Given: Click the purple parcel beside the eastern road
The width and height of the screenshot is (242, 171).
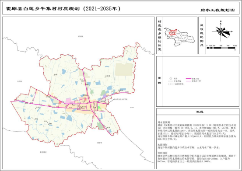Looking at the screenshot, I should click(105, 96).
